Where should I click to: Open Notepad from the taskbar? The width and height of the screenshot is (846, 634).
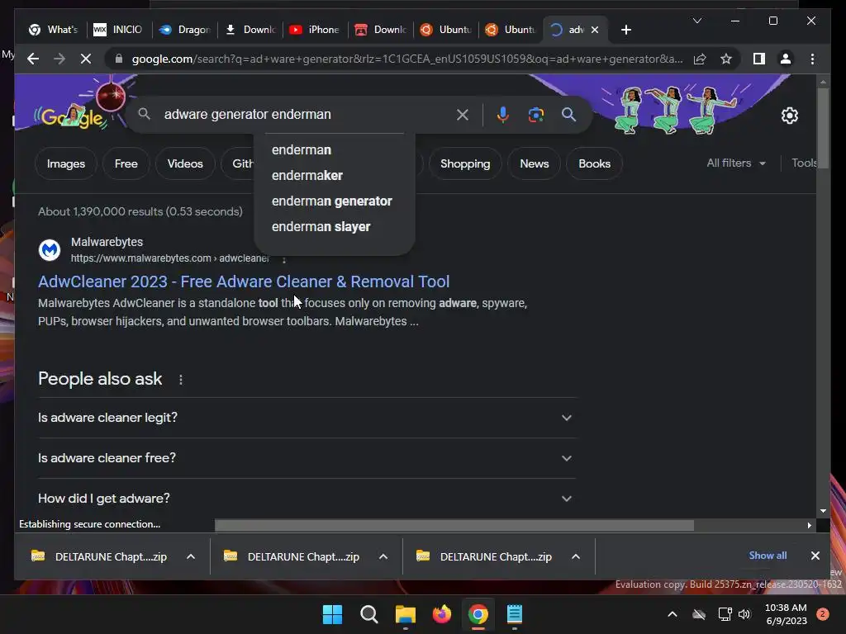(x=515, y=614)
